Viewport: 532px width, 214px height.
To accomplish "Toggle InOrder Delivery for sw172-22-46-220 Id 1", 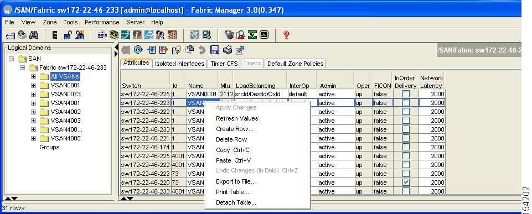I will click(406, 121).
